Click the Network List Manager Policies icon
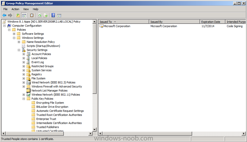This screenshot has height=142, width=247. pos(28,91)
